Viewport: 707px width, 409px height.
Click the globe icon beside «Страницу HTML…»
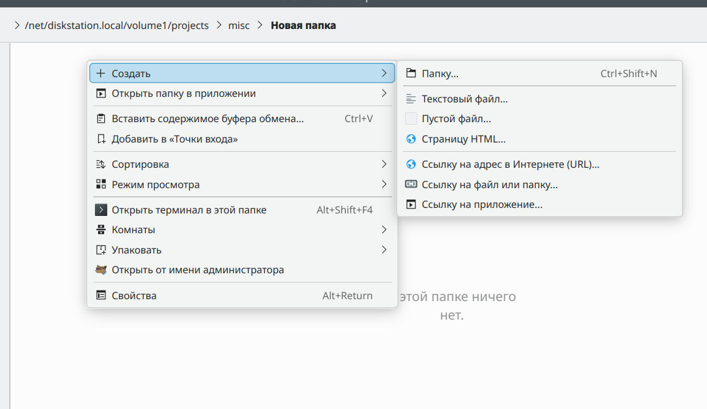(x=411, y=139)
